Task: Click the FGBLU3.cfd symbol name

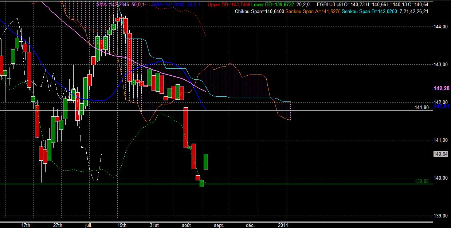Action: point(330,5)
